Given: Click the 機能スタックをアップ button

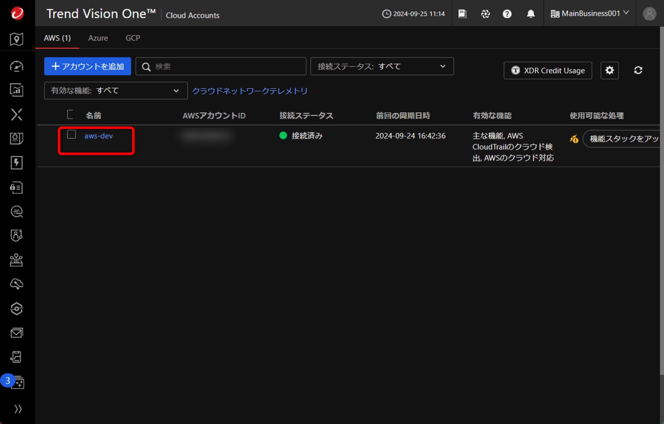Looking at the screenshot, I should [x=622, y=139].
